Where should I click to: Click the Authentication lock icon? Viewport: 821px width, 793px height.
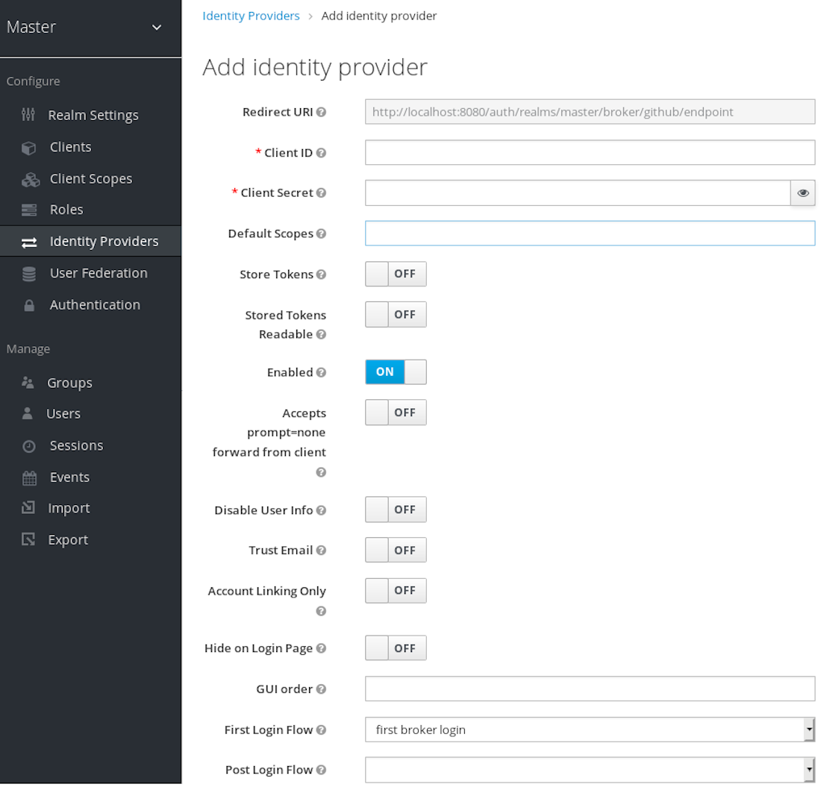click(29, 306)
